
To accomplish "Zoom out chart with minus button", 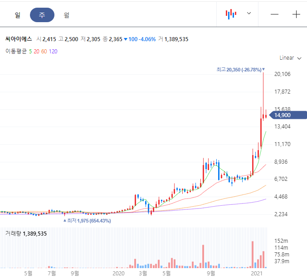I will [274, 14].
